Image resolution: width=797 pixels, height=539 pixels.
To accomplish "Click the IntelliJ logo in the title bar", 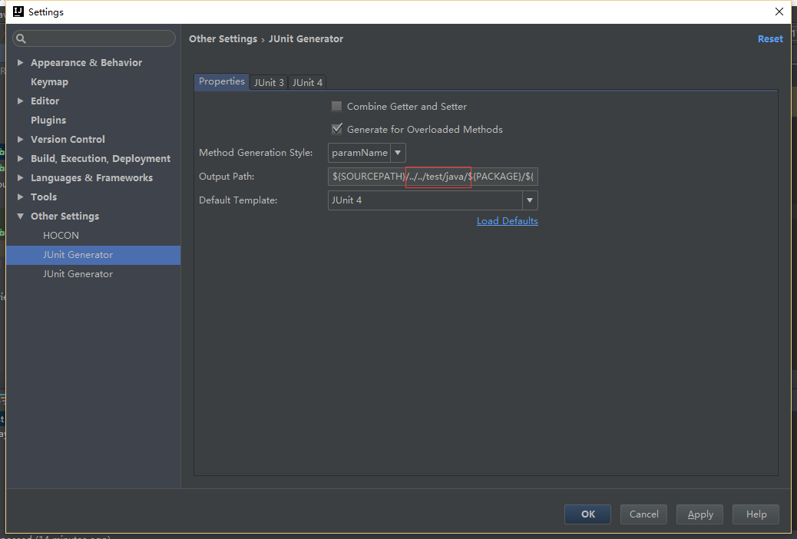I will [x=18, y=12].
